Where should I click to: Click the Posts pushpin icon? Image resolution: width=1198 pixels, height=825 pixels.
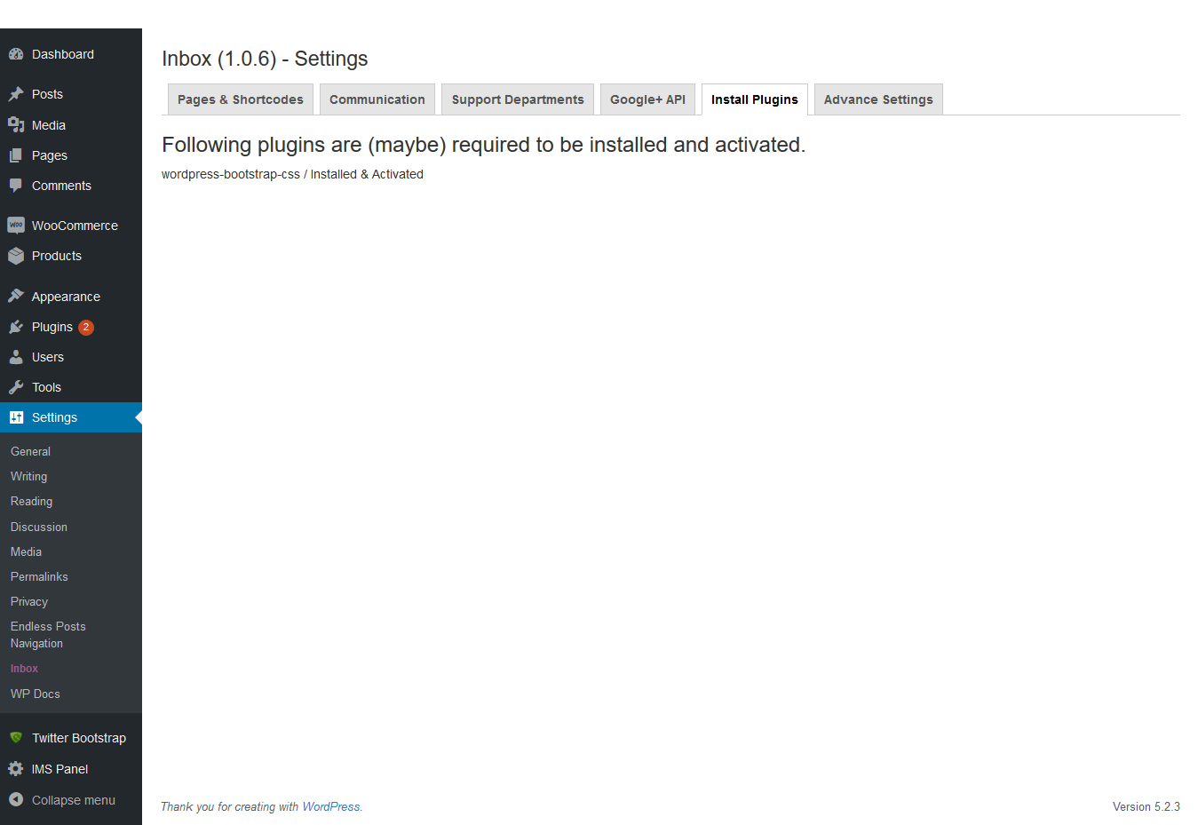(x=16, y=94)
